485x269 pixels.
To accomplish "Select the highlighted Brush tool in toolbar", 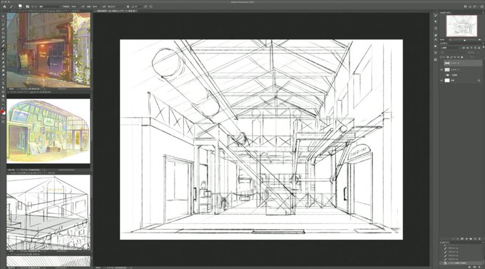I will (x=3, y=50).
